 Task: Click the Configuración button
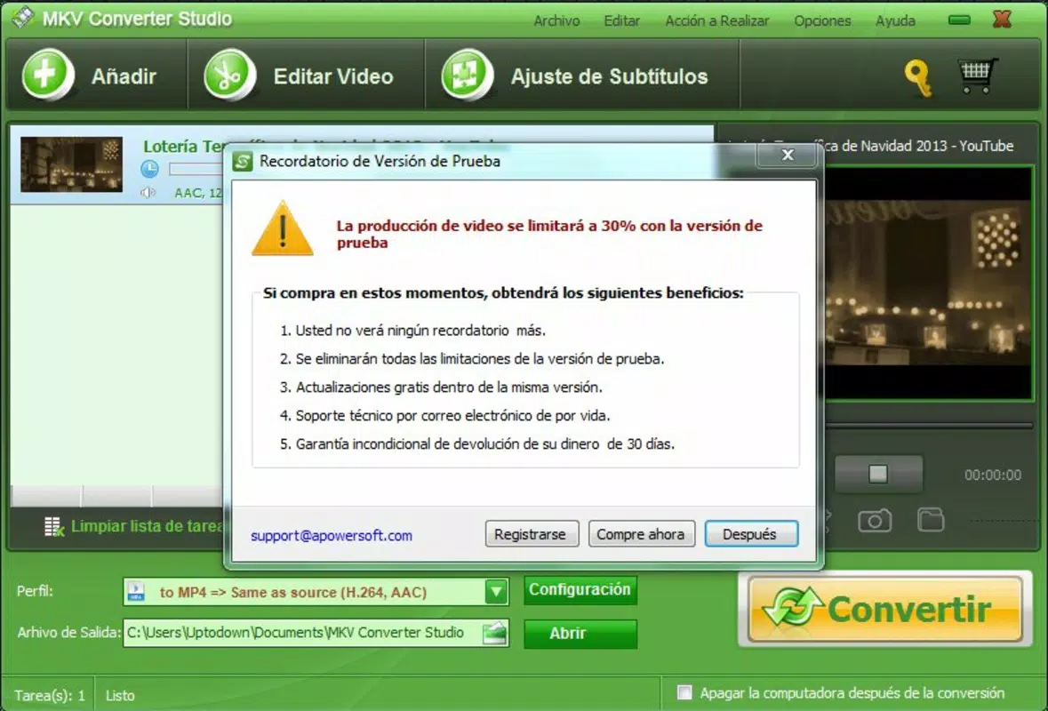(x=580, y=589)
